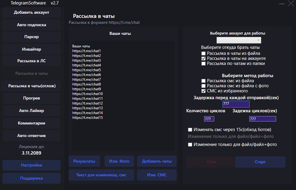Select https://t.me/chat14 line
Viewport: 296px width, 190px height.
pos(87,113)
